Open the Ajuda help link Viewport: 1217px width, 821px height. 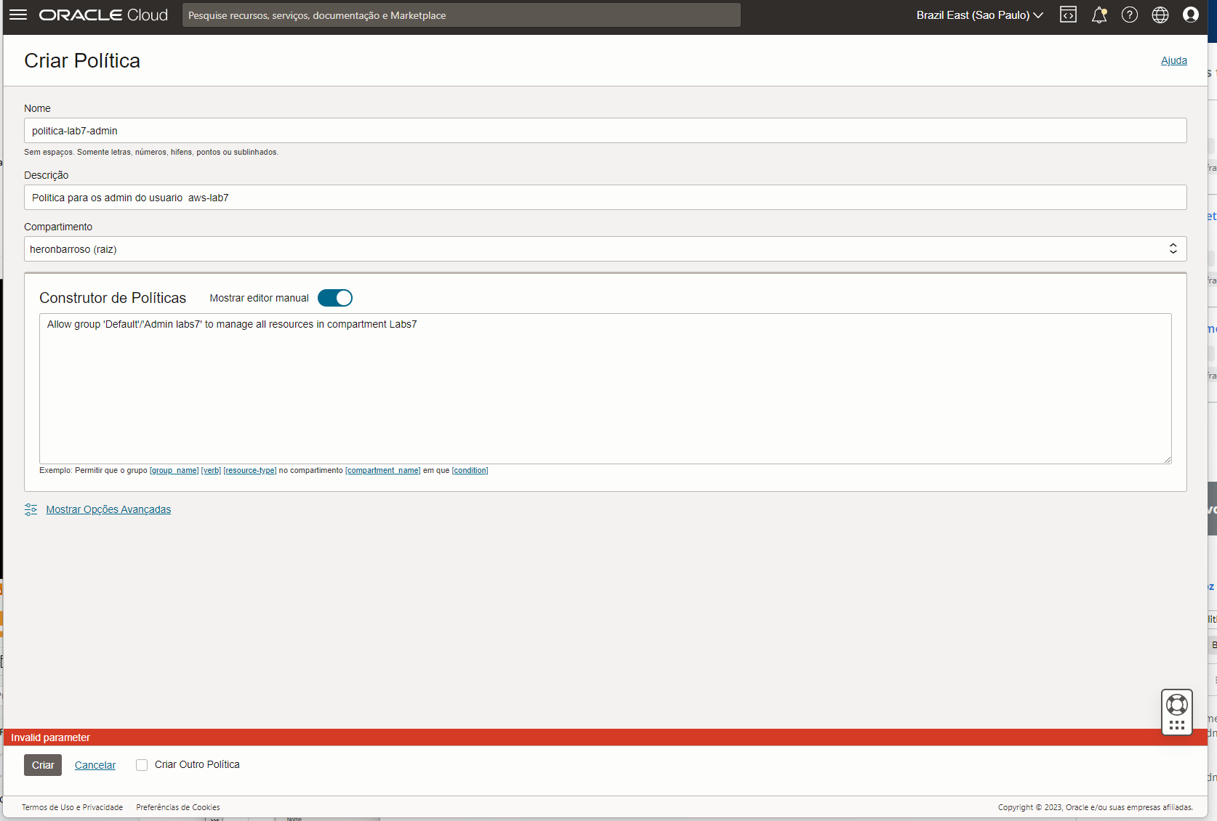[1174, 60]
